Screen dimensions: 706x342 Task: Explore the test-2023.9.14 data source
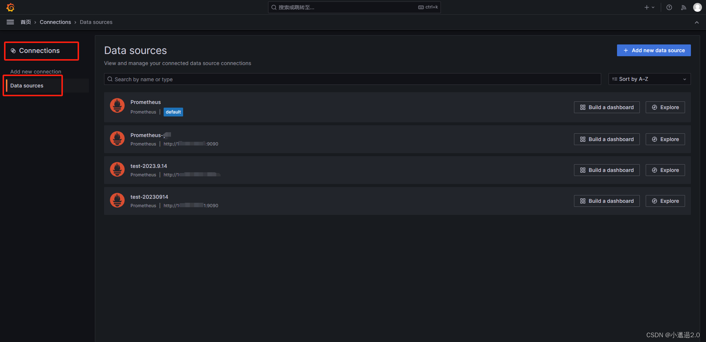click(665, 170)
